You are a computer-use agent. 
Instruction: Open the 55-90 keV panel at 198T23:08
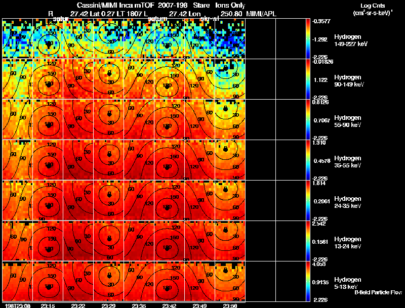(17, 119)
